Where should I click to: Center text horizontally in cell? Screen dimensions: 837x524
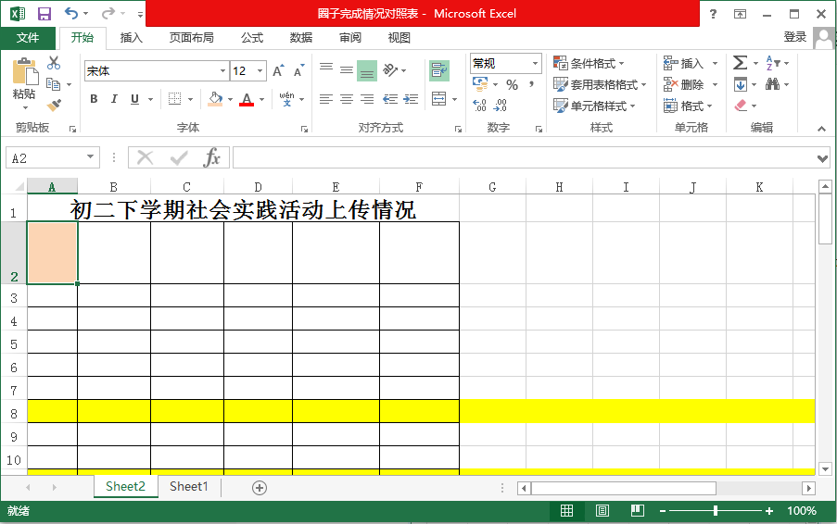point(347,99)
